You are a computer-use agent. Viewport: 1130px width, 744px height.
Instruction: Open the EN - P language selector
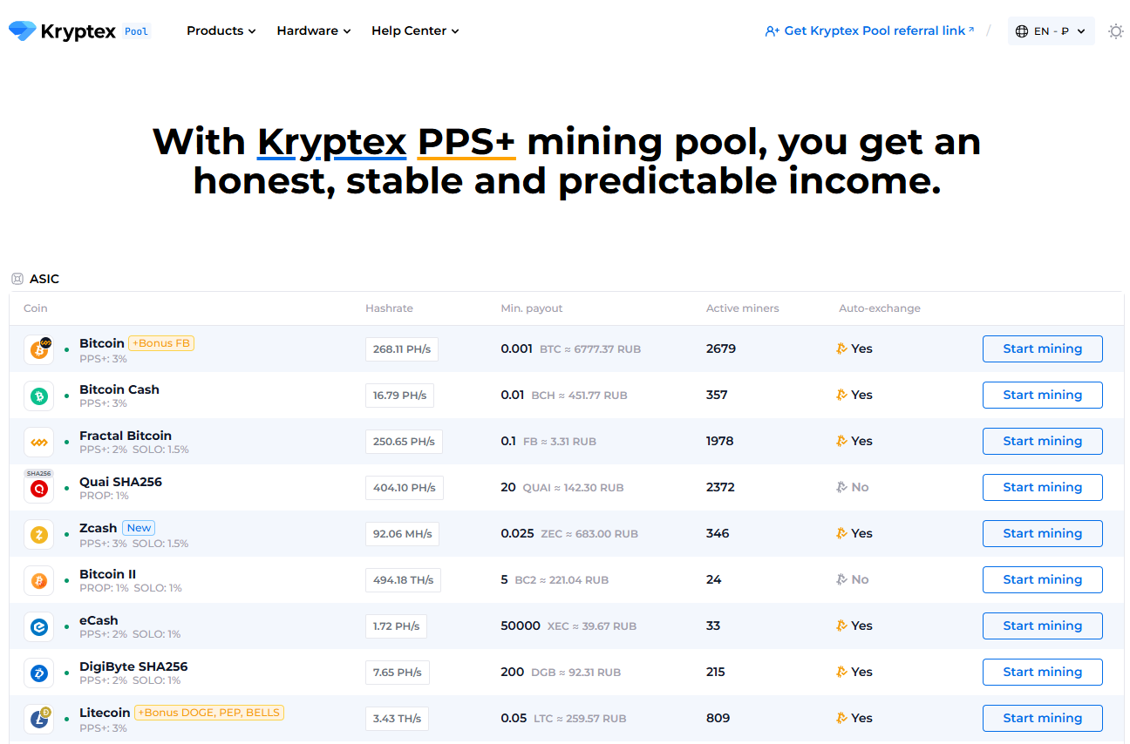[1051, 31]
